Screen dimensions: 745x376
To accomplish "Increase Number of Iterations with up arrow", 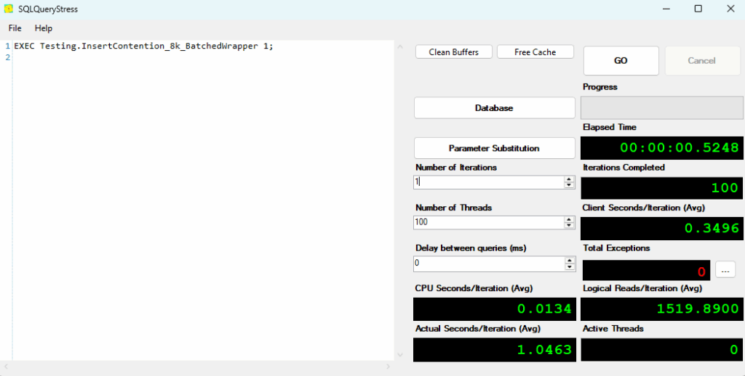I will coord(569,179).
